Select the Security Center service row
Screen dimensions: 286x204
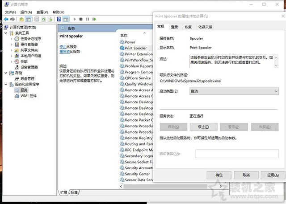pos(136,174)
